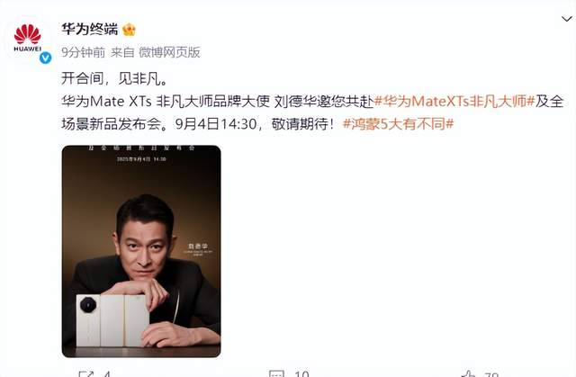The image size is (576, 377).
Task: Click the repost arrow icon
Action: pyautogui.click(x=86, y=374)
